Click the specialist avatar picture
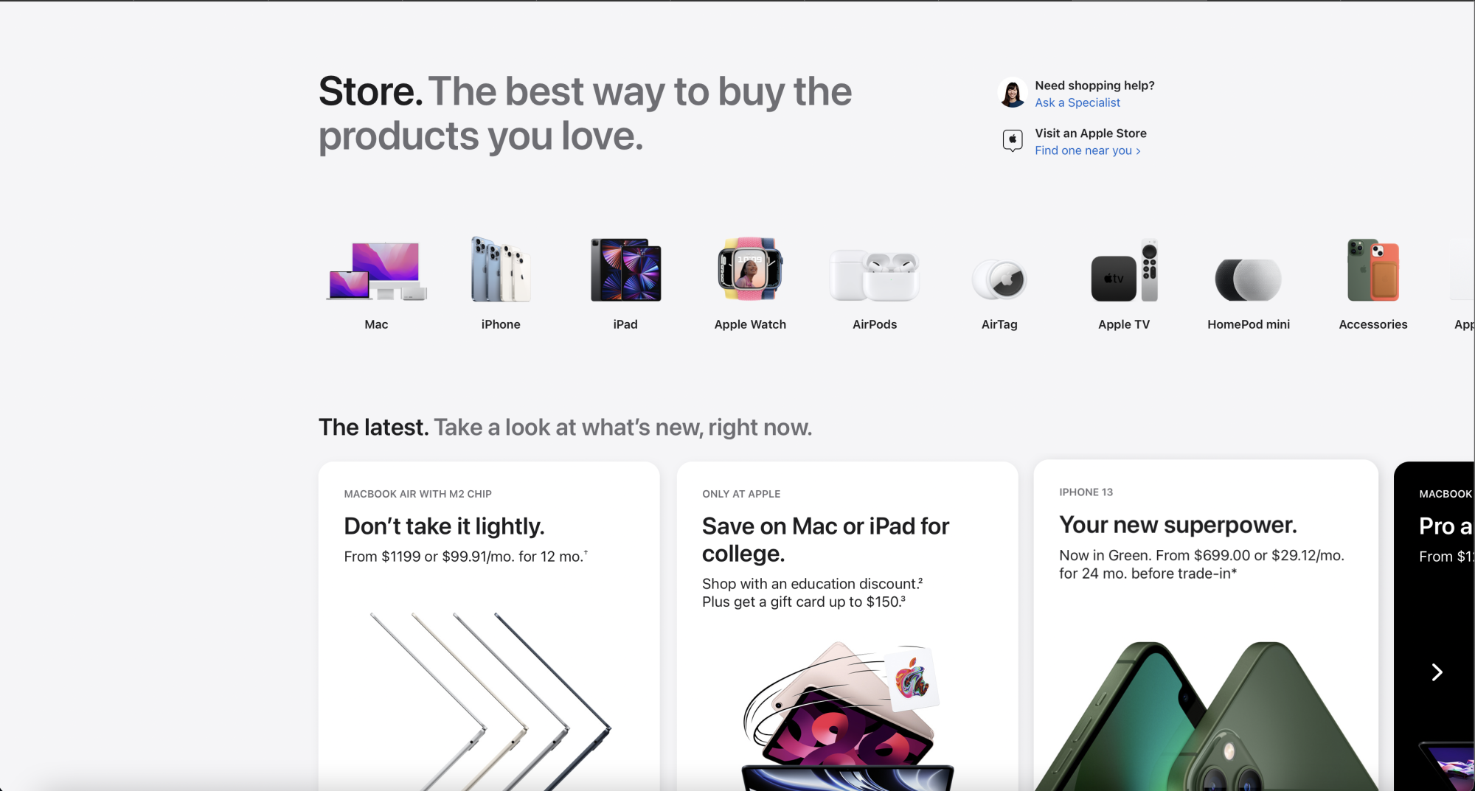The image size is (1475, 791). click(x=1013, y=93)
